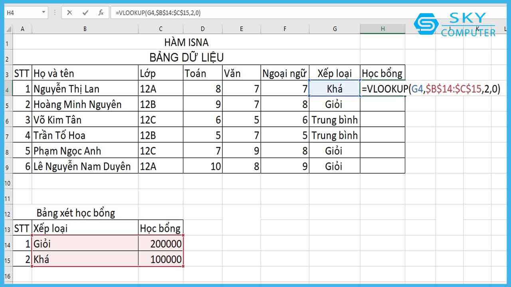Select the Họ và tên header cell

coord(85,73)
